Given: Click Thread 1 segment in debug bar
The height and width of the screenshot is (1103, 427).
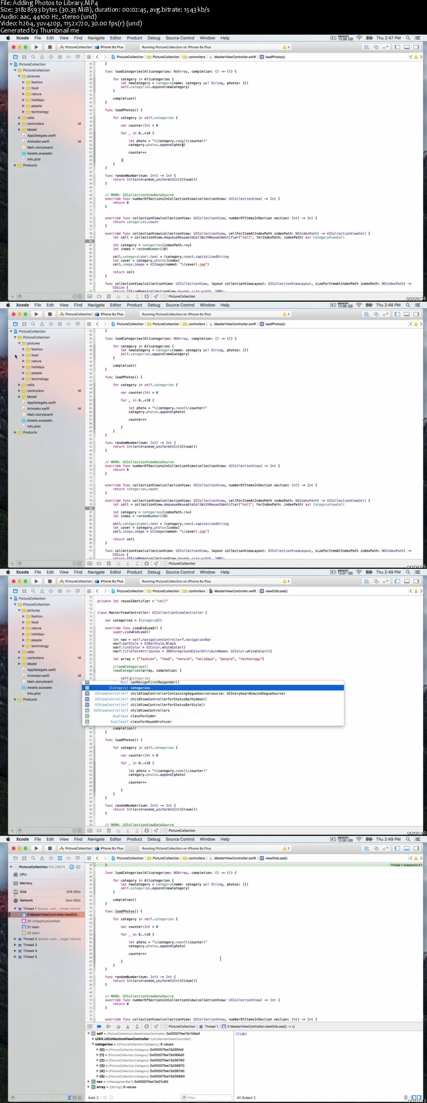Looking at the screenshot, I should (209, 1026).
